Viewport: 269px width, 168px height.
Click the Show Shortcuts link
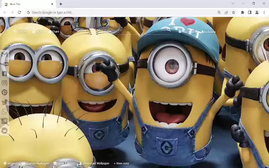[x=189, y=32]
